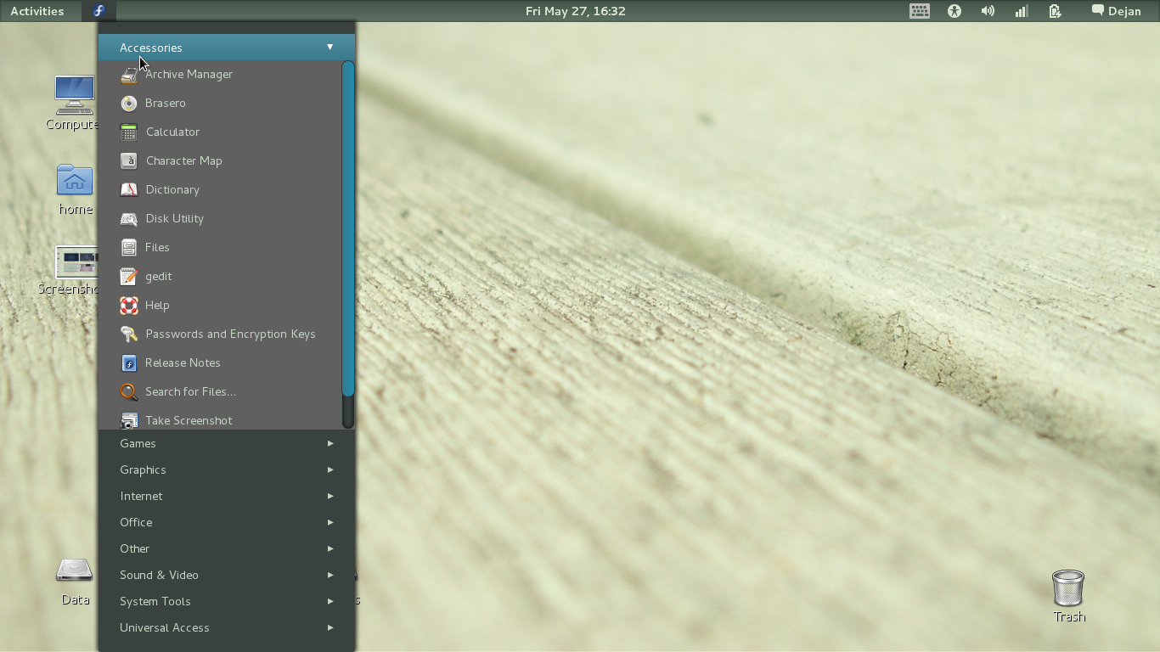Click the Passwords and Encryption Keys icon
The width and height of the screenshot is (1160, 652).
point(129,334)
